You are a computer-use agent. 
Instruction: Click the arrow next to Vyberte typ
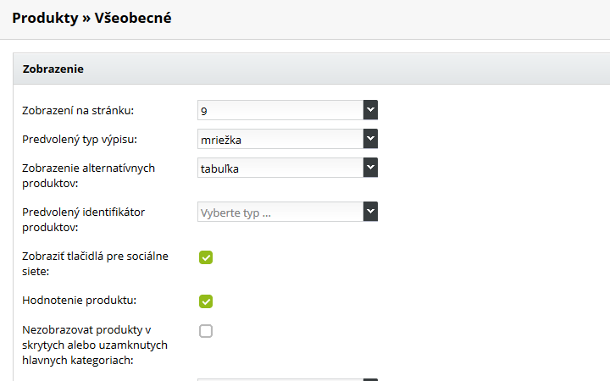(370, 212)
